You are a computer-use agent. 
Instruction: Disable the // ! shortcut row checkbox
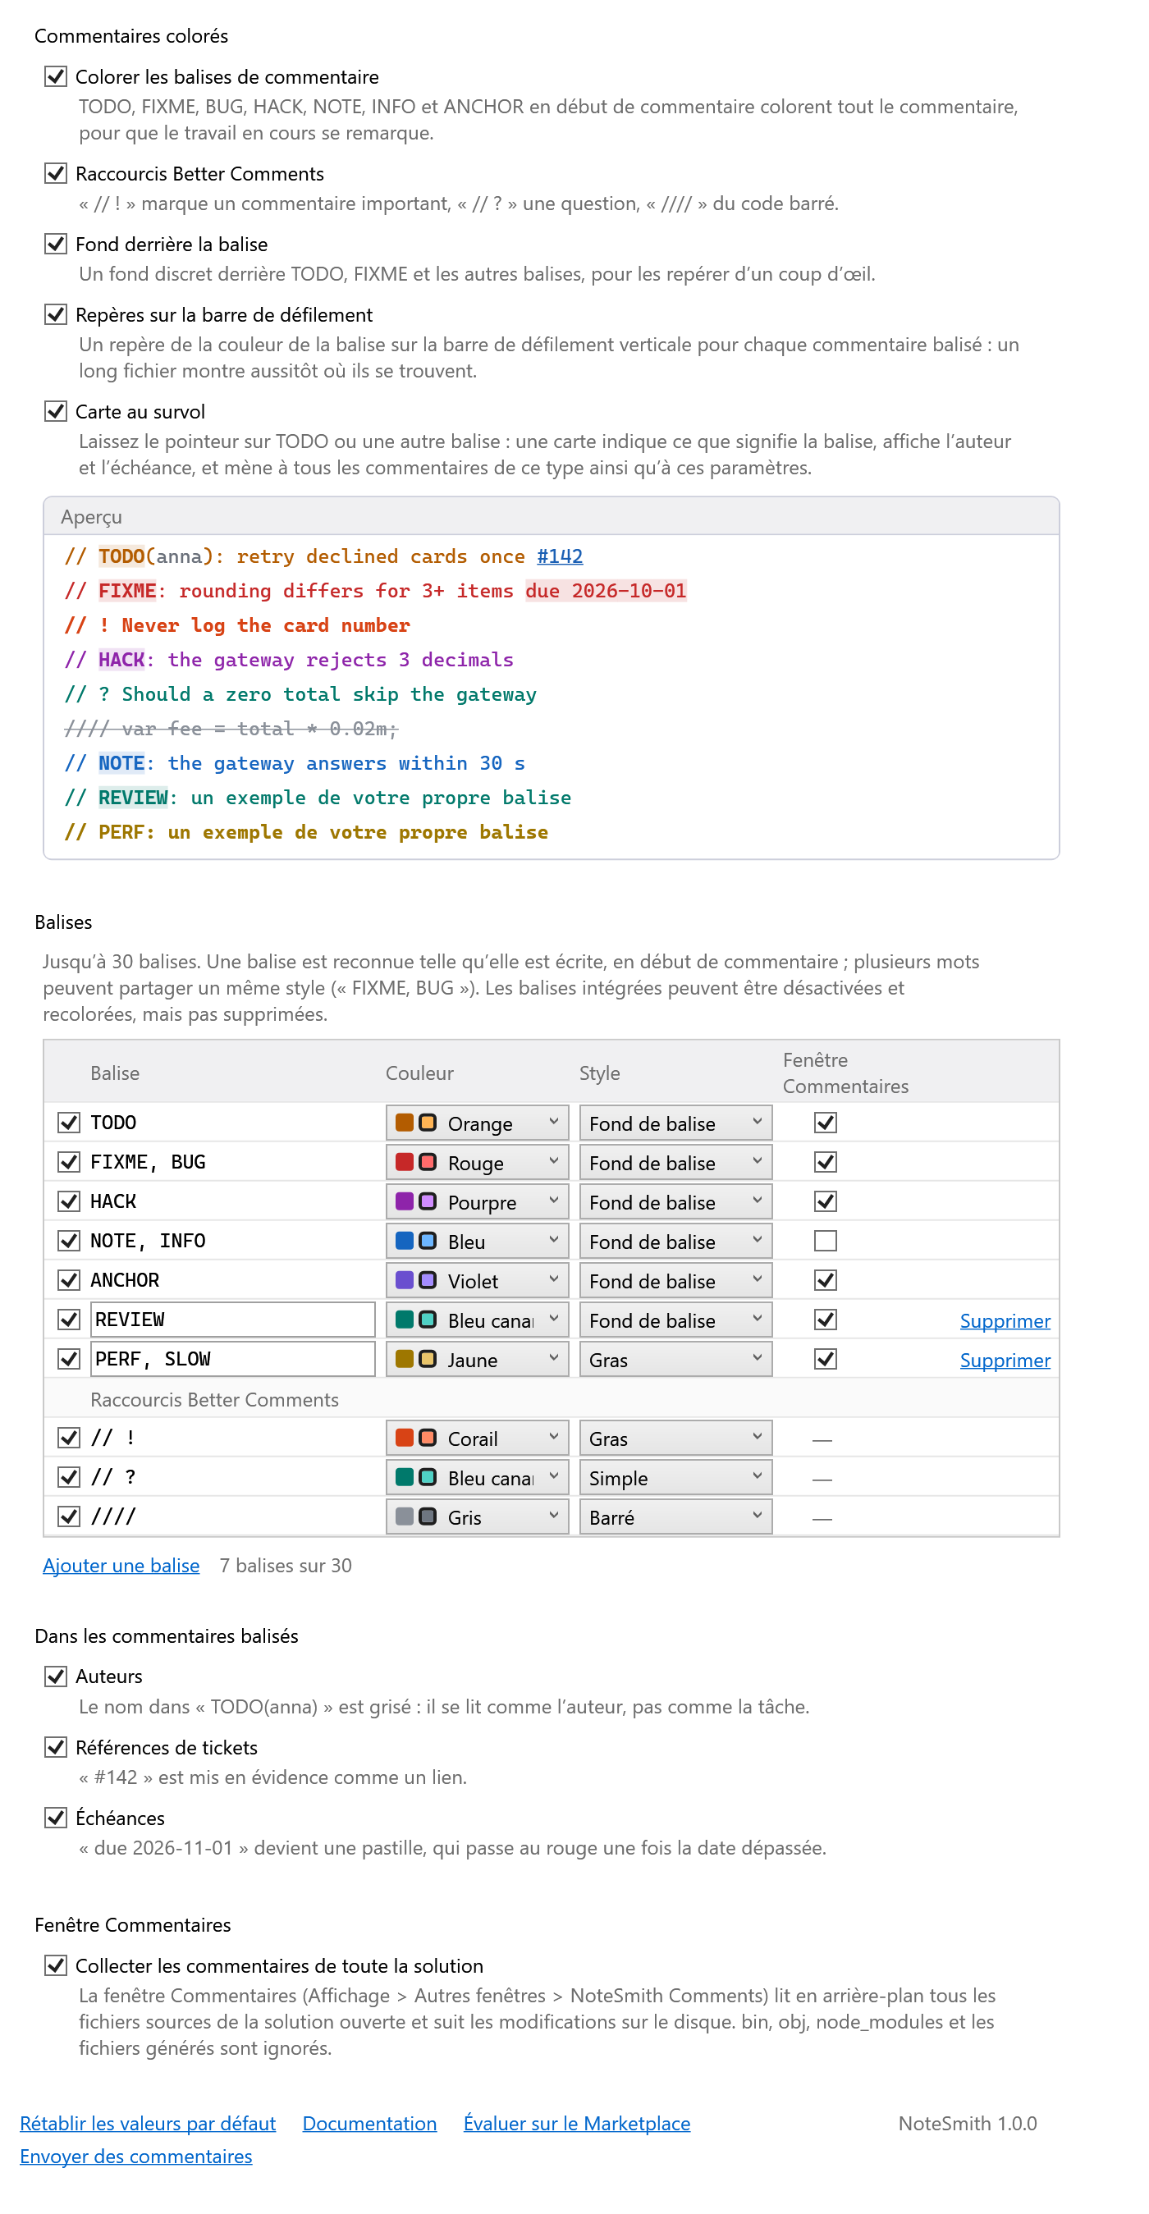(x=69, y=1437)
